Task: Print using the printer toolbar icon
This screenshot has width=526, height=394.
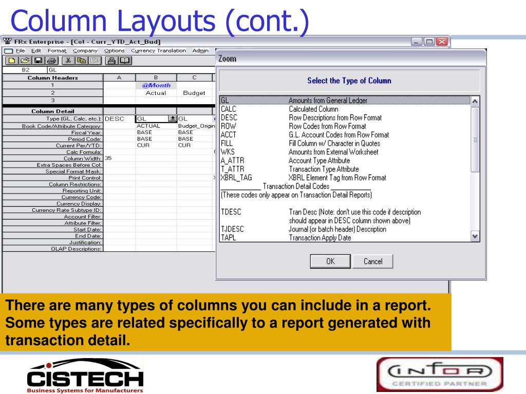Action: [52, 61]
